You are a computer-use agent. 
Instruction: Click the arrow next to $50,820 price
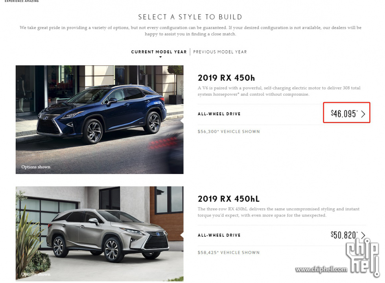coord(363,235)
